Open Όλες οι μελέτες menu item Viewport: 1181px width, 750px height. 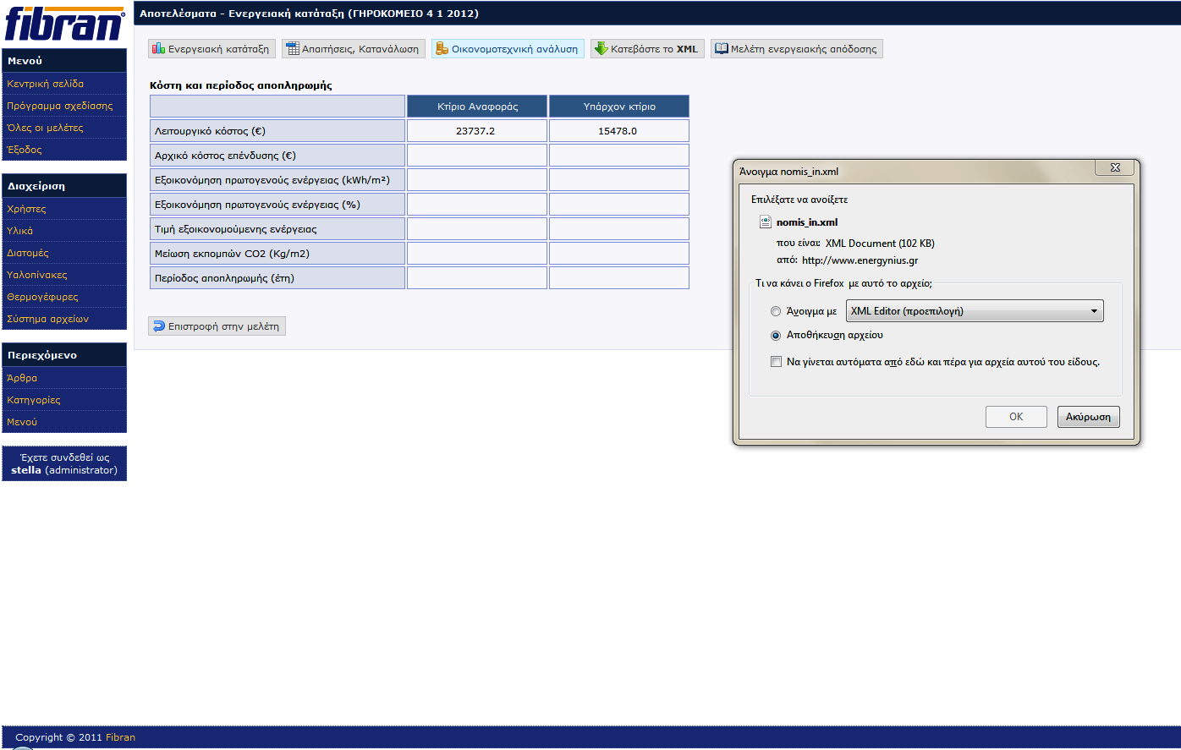45,128
